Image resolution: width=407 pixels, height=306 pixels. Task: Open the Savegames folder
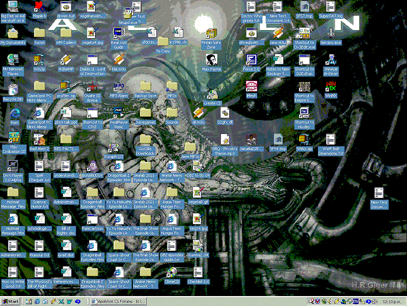[x=145, y=114]
